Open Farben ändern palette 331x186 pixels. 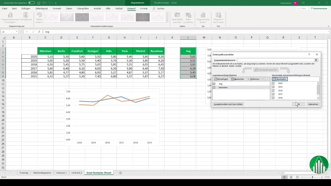click(39, 17)
